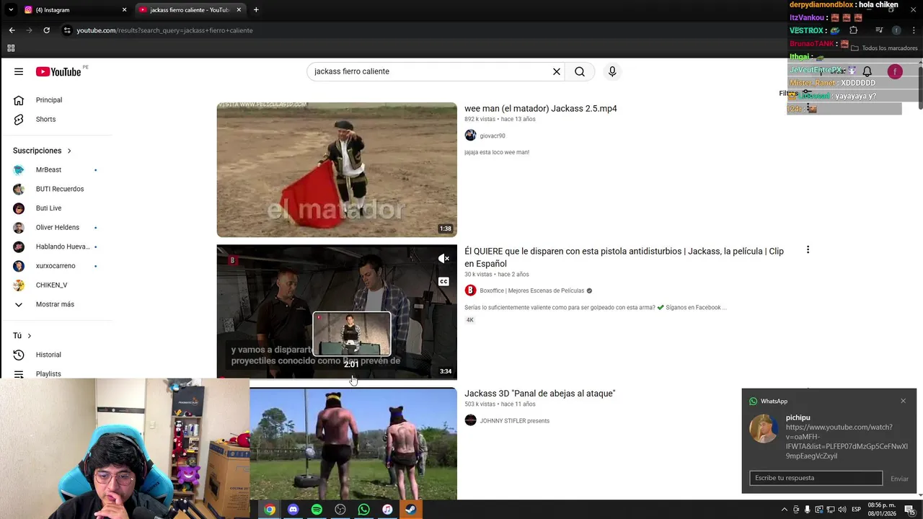923x519 pixels.
Task: Open Boxoffice Mejores Escenas channel link
Action: 531,290
